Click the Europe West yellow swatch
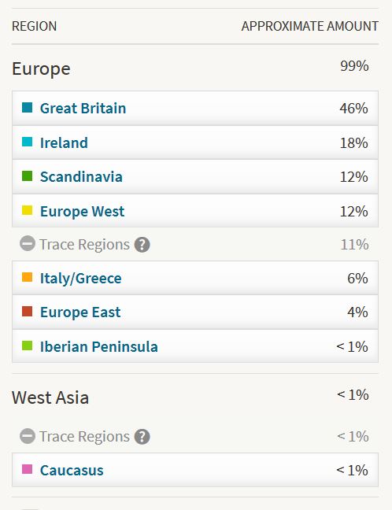The image size is (392, 510). 27,210
